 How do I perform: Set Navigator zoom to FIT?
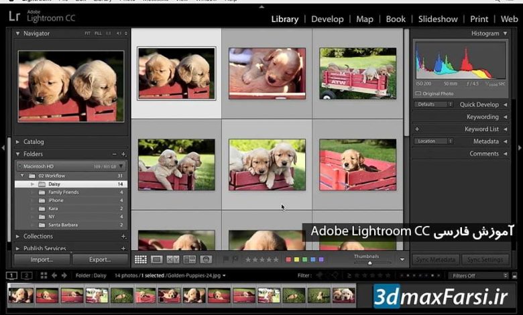[x=87, y=34]
